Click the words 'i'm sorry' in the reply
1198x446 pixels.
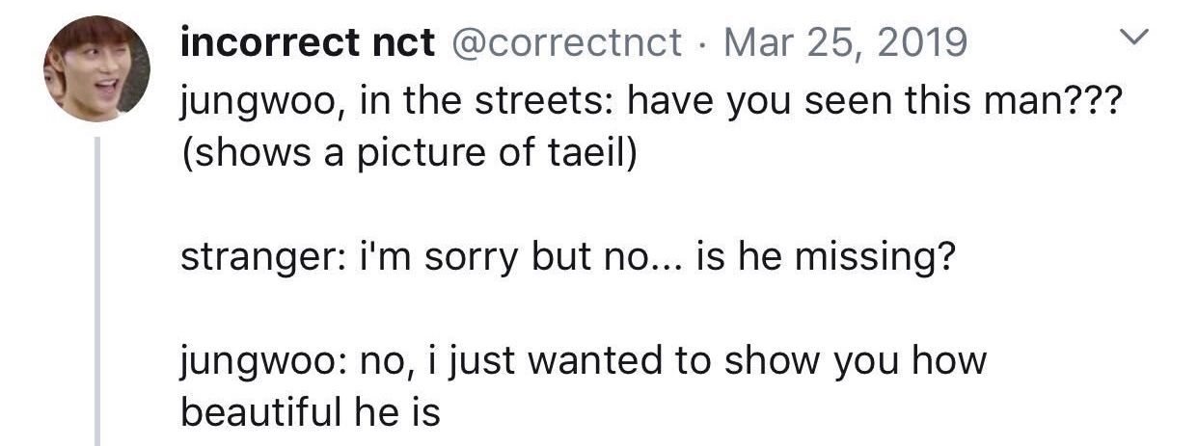423,259
